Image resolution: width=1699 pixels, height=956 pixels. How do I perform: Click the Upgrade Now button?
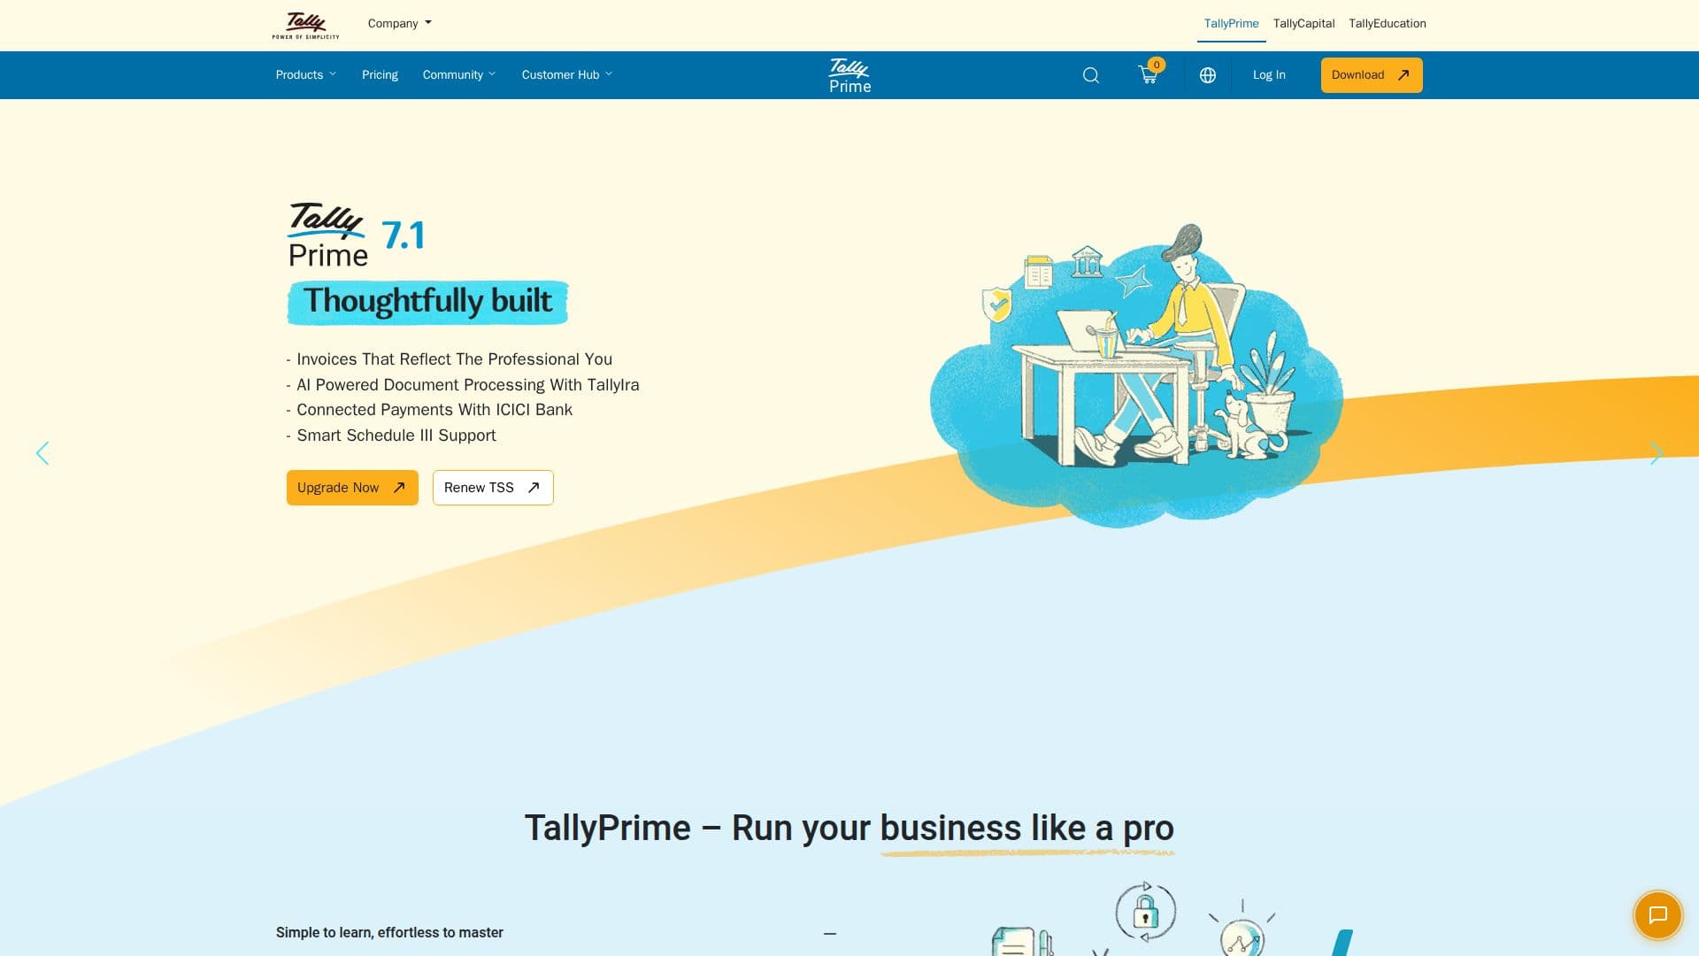(352, 488)
